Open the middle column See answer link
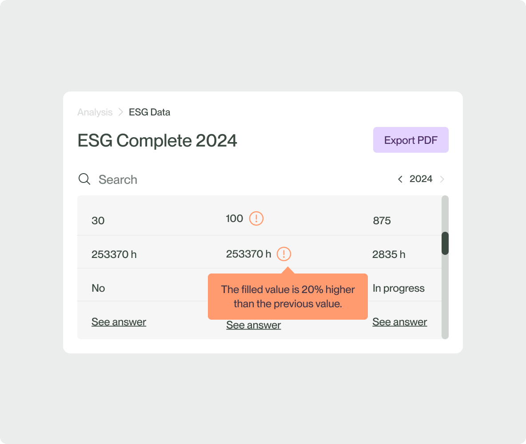526x444 pixels. tap(253, 325)
